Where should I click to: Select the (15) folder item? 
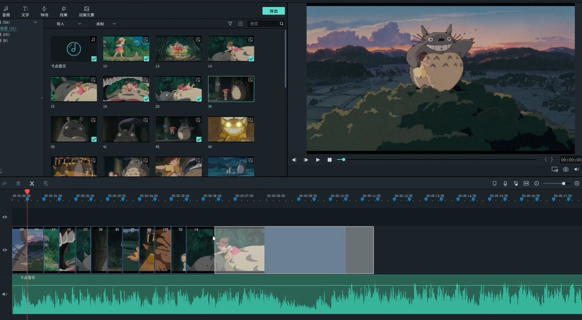(5, 34)
